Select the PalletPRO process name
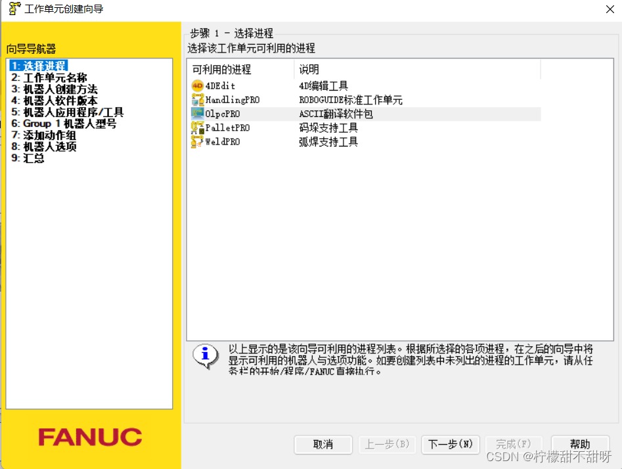This screenshot has width=622, height=469. coord(227,128)
